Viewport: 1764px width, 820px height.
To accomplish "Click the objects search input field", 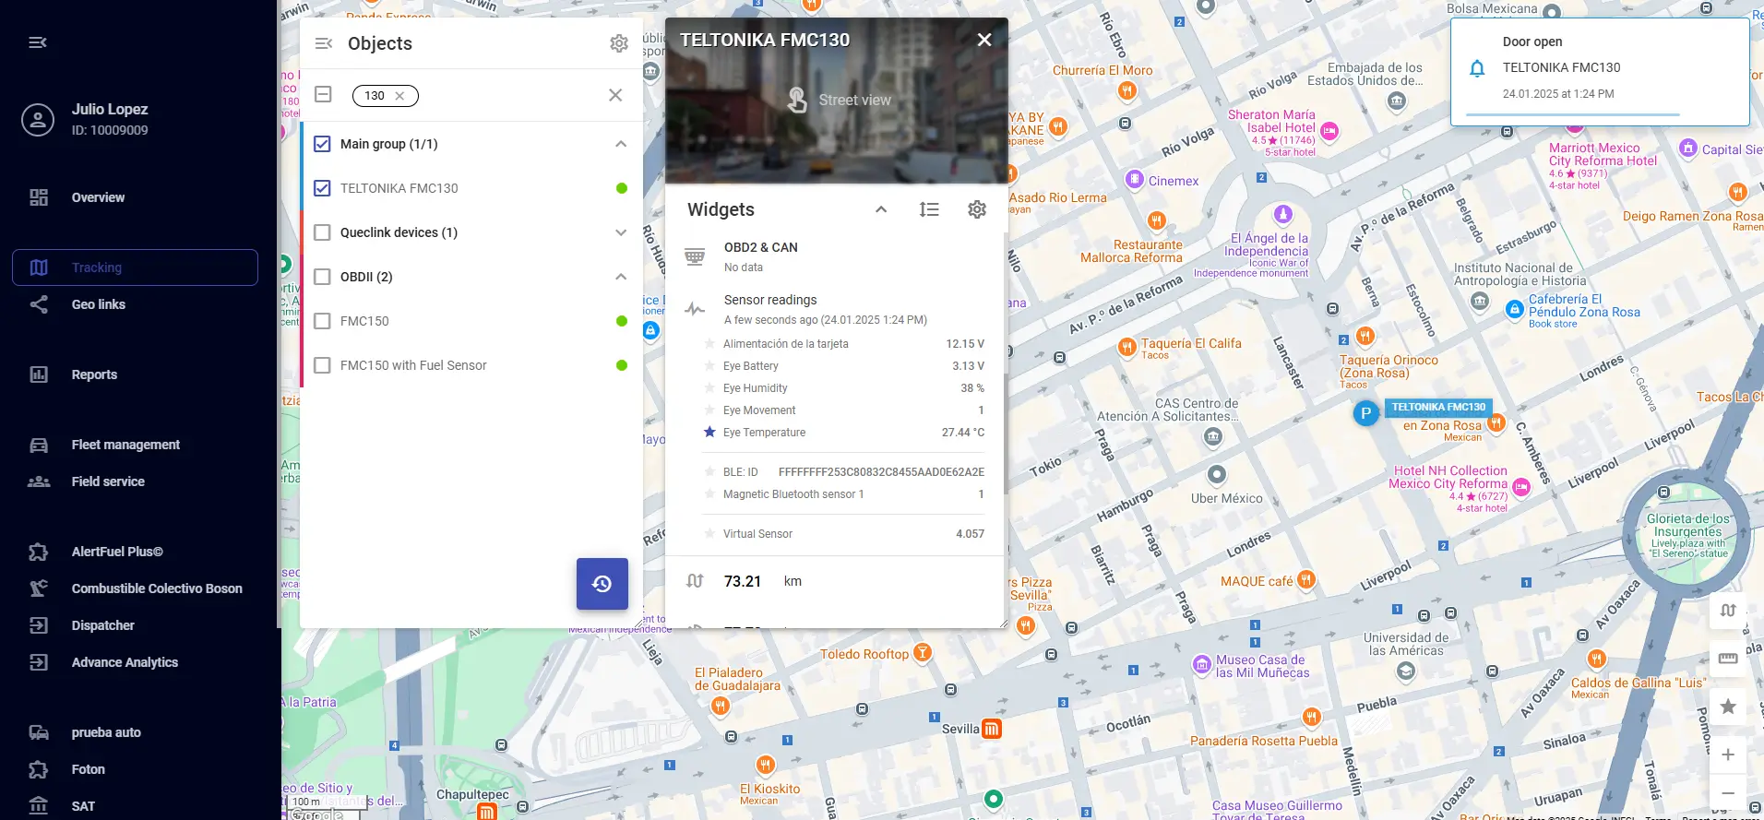I will tap(510, 95).
